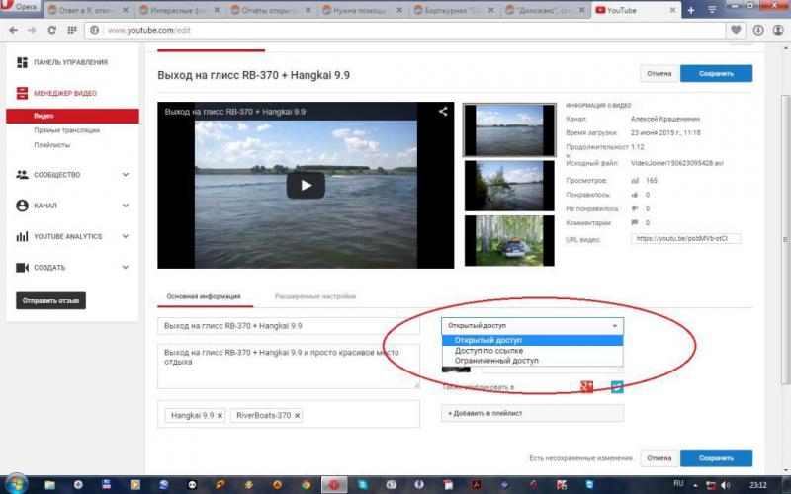Open Chrome from the Windows taskbar
The image size is (791, 494).
[x=306, y=485]
